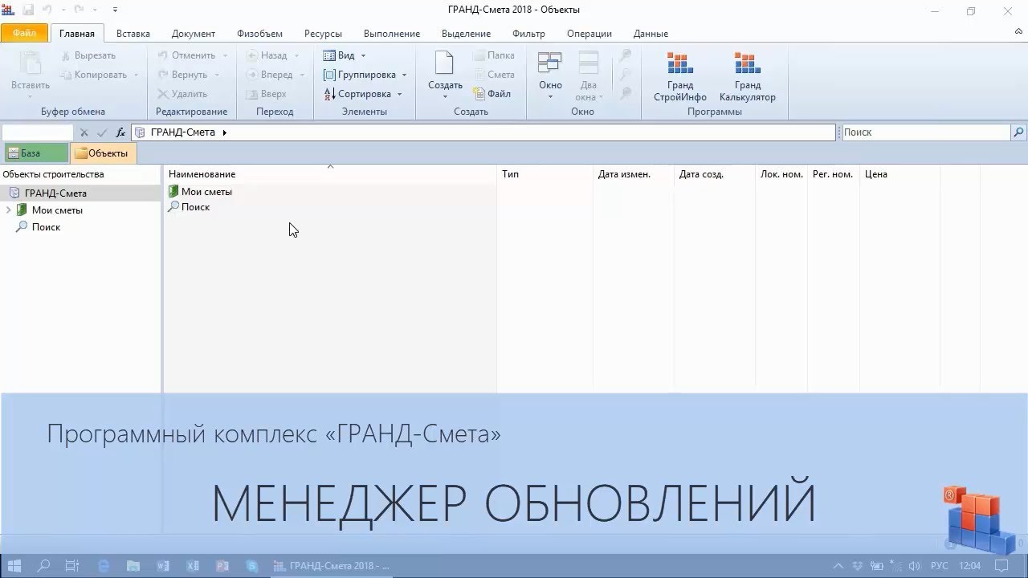Click the top zoom magnifier in the Окно group
The image size is (1028, 578).
(625, 55)
